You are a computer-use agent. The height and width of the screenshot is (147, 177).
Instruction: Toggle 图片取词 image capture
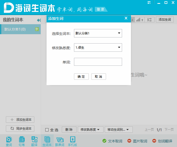(137, 141)
